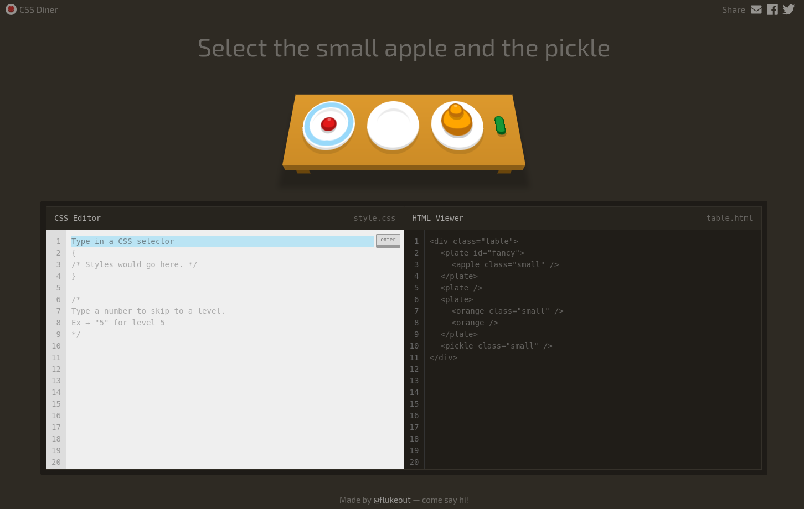
Task: Click the apple class="small" markup line
Action: click(504, 264)
